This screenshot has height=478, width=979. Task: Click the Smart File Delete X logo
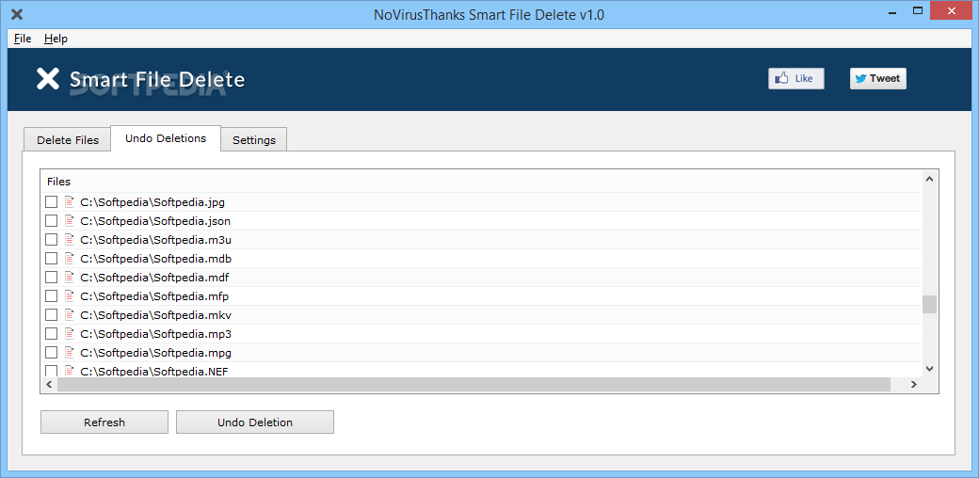[x=47, y=79]
